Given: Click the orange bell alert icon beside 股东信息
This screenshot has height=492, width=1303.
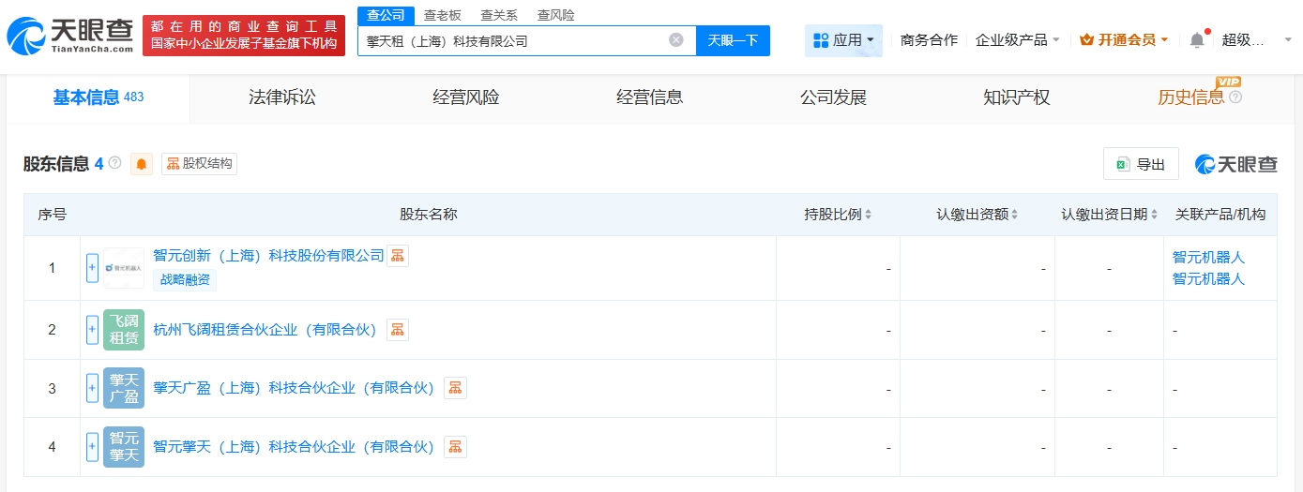Looking at the screenshot, I should pos(142,164).
